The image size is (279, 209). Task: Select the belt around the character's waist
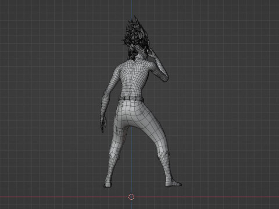click(x=131, y=99)
